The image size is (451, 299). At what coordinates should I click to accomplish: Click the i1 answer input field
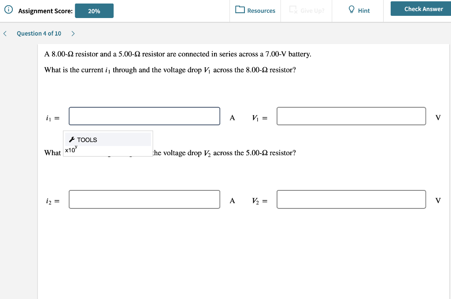point(144,116)
